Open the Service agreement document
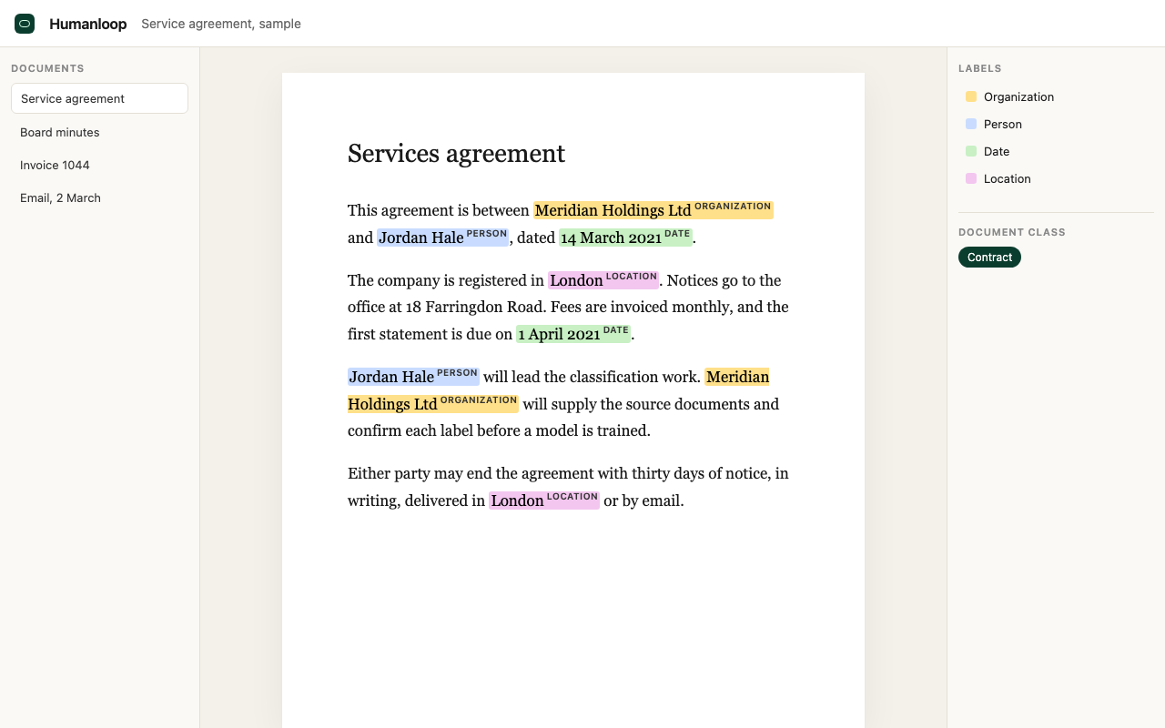Screen dimensions: 1165x728 pyautogui.click(x=99, y=98)
